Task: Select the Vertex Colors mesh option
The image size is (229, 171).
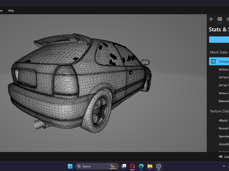Action: point(224,93)
